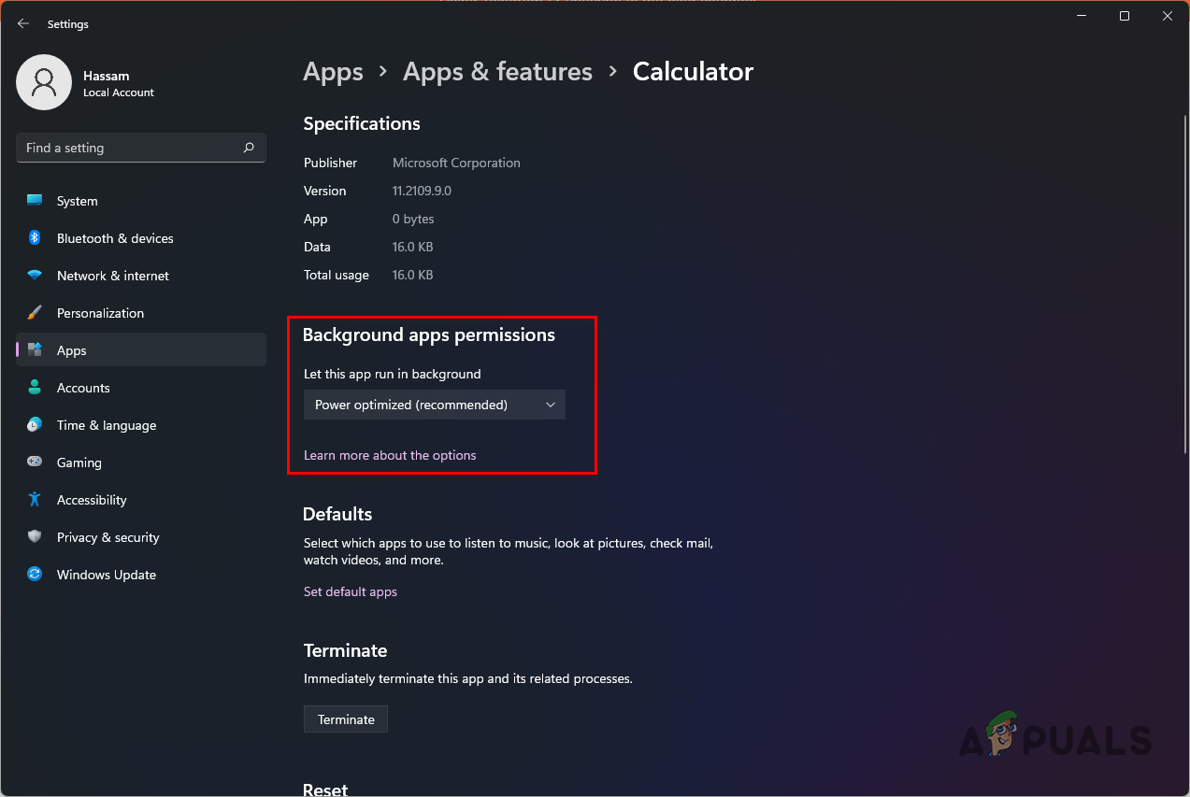Click the Privacy & security shield icon
This screenshot has width=1190, height=797.
pos(35,537)
